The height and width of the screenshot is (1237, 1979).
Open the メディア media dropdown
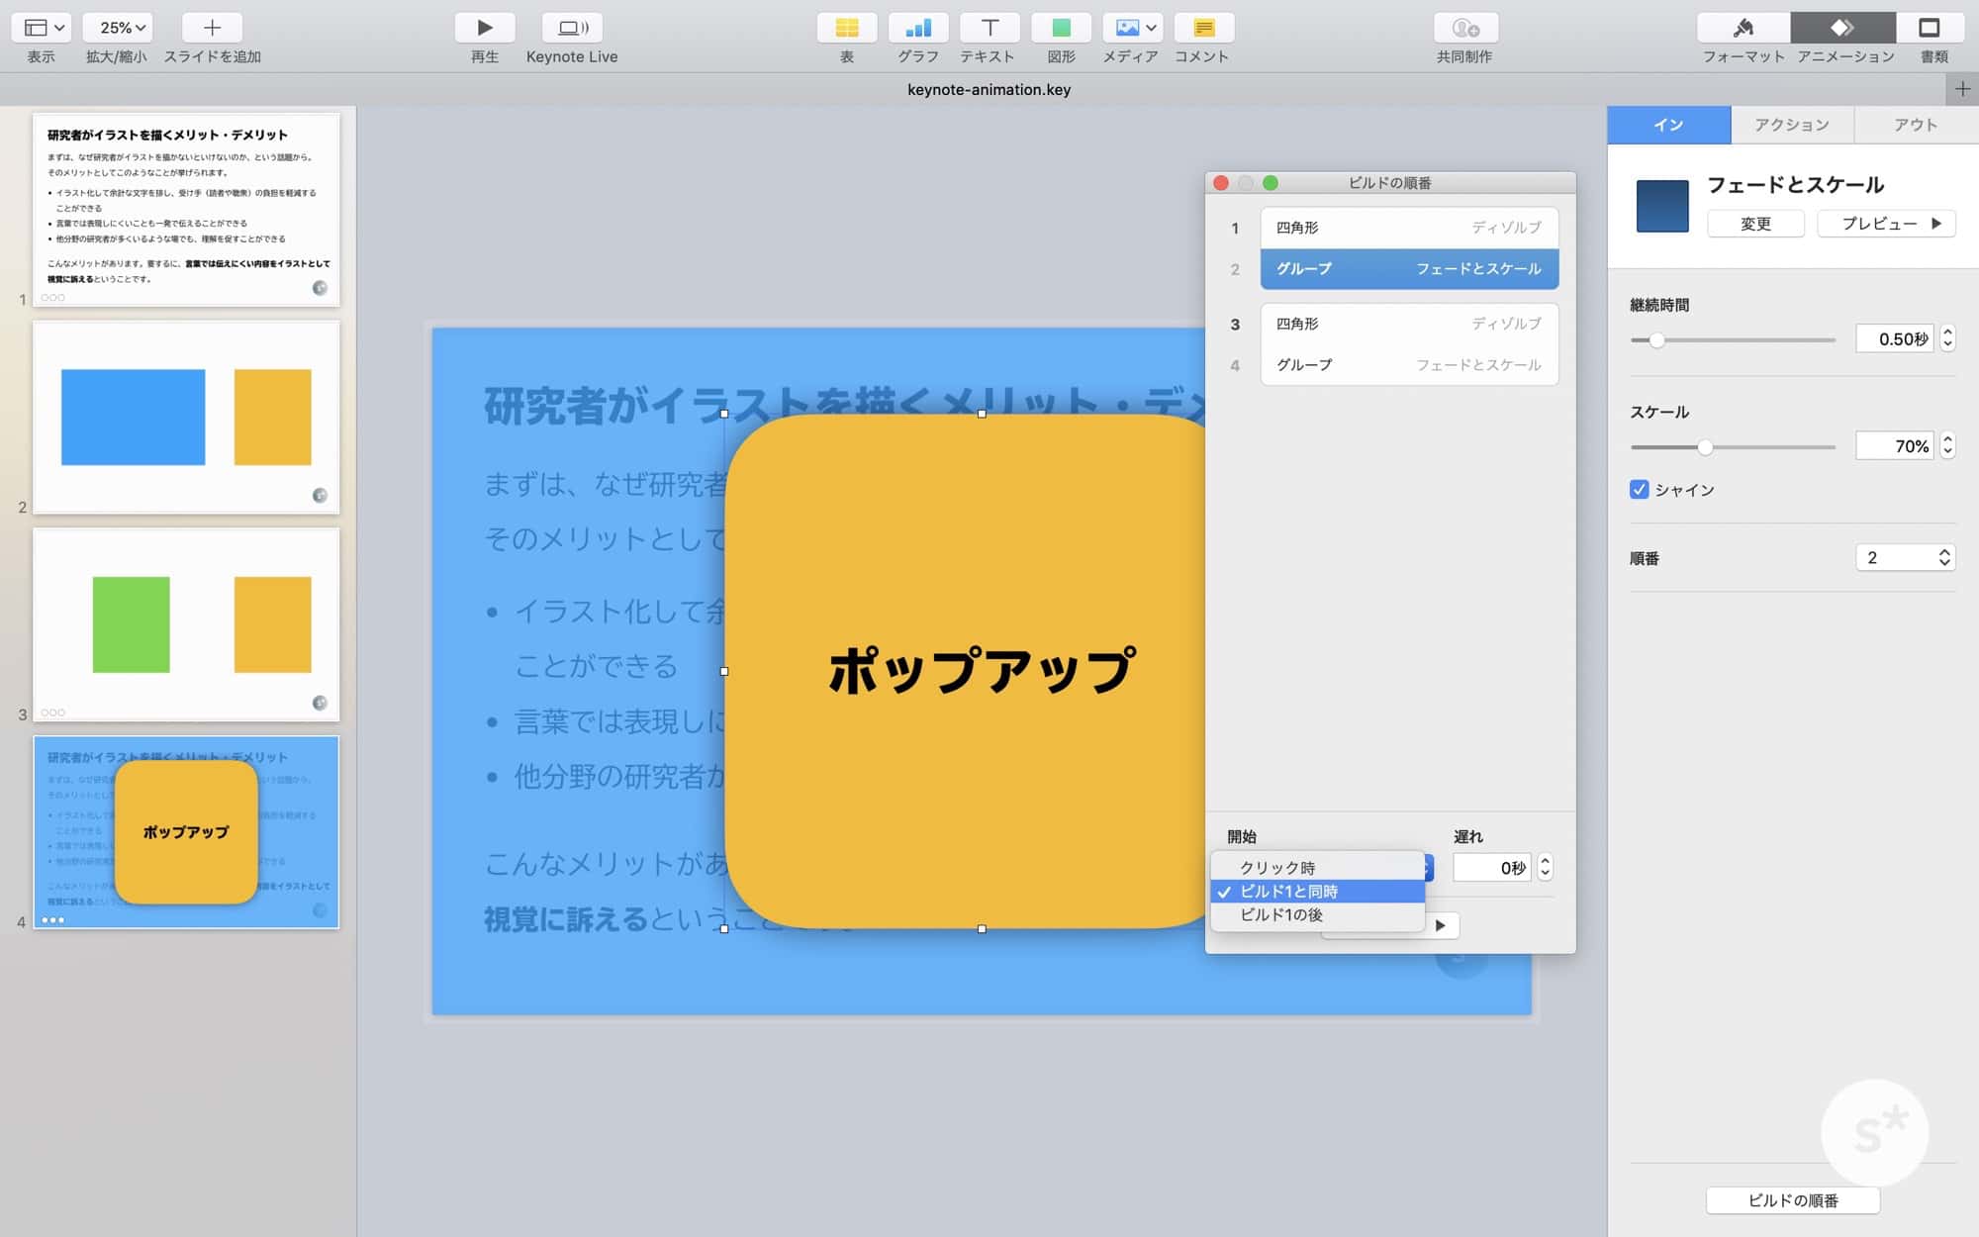pyautogui.click(x=1133, y=28)
